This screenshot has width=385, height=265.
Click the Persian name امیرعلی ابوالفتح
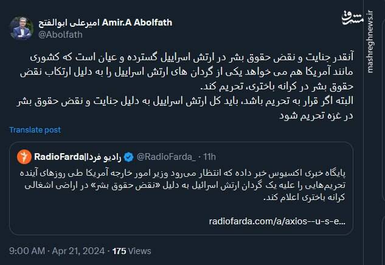[x=71, y=22]
